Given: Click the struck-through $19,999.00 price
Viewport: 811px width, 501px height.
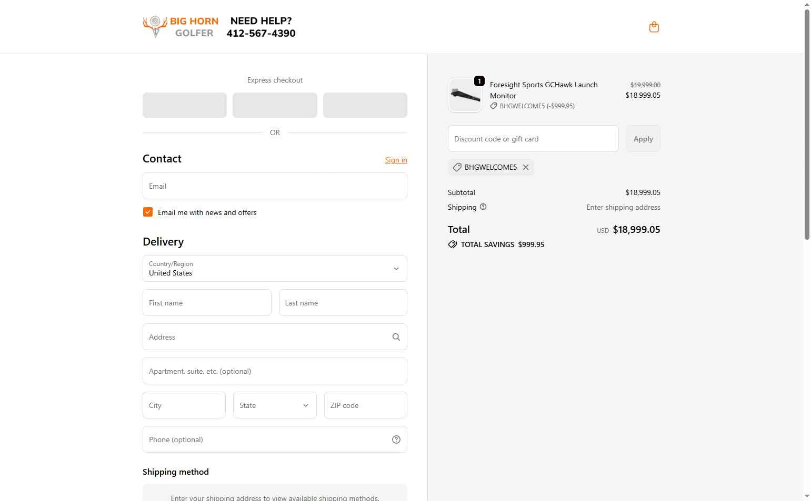Looking at the screenshot, I should tap(645, 85).
